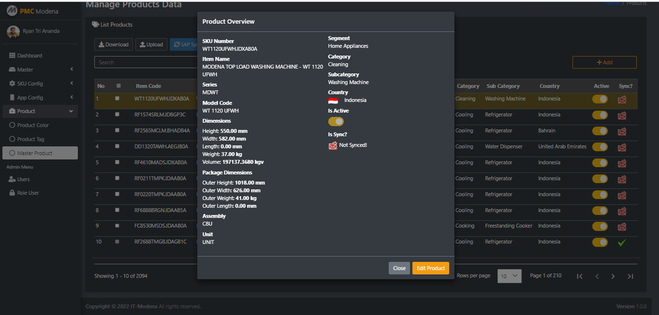Toggle Active switch for the Bahrain Refrigerator row

click(600, 131)
